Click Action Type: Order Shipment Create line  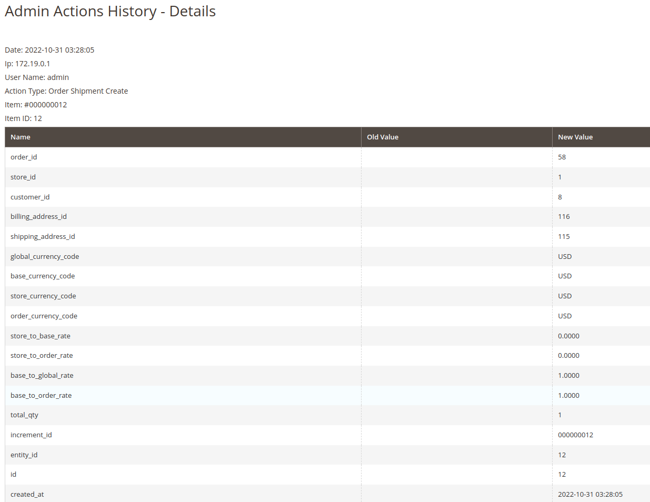[66, 91]
